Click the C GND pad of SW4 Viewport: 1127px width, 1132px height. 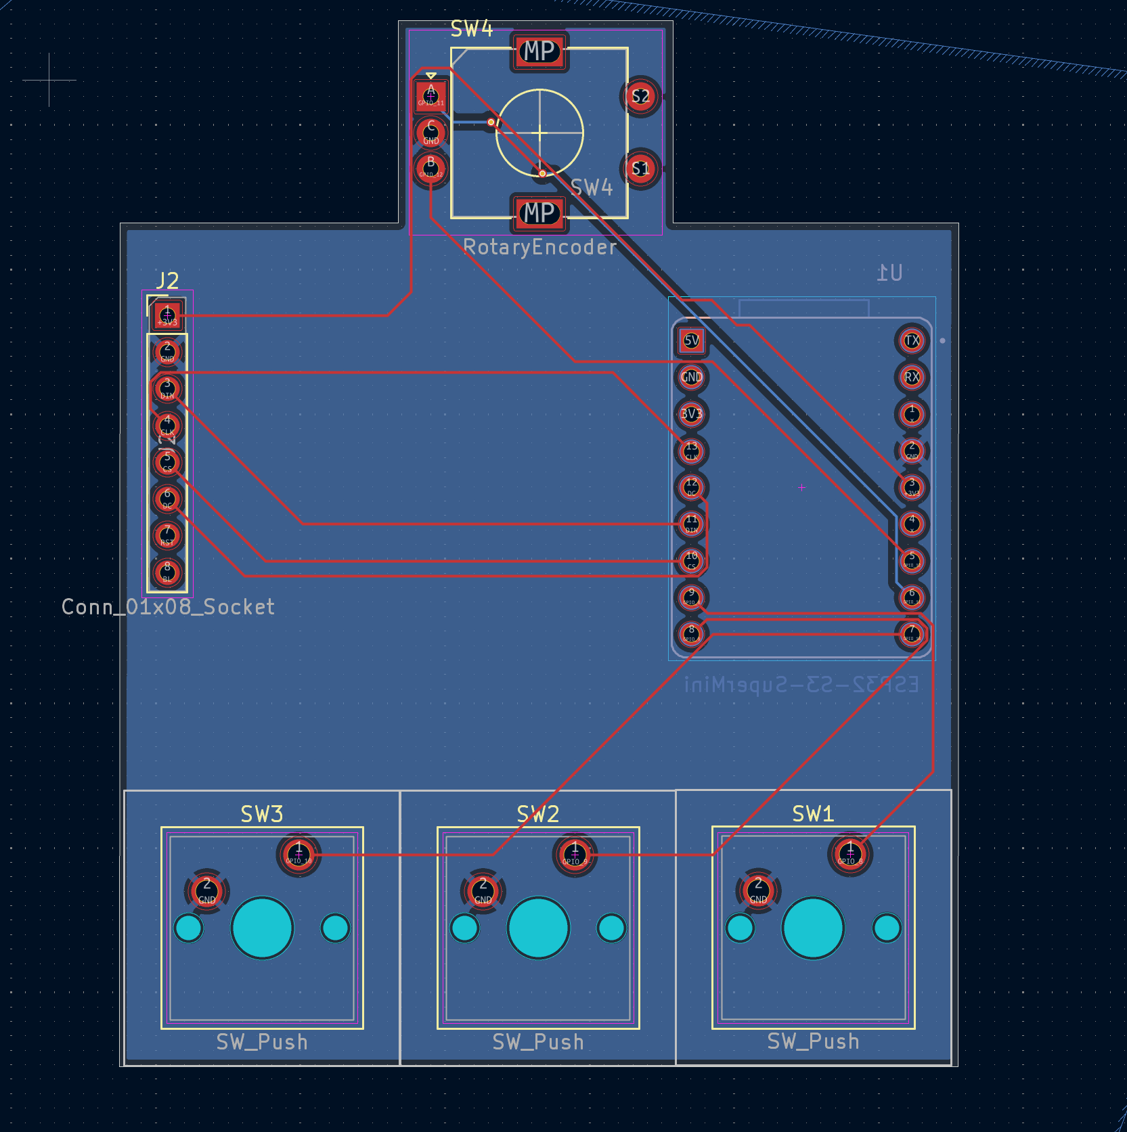[430, 132]
